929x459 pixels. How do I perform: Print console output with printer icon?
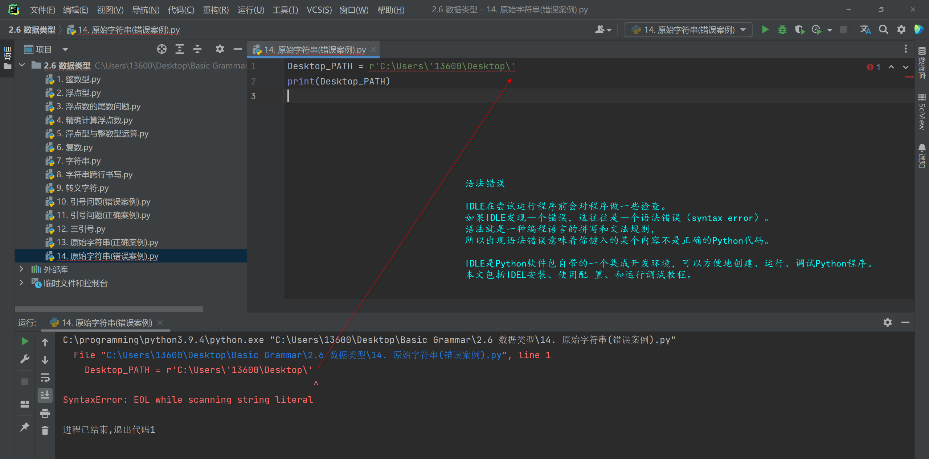coord(45,413)
